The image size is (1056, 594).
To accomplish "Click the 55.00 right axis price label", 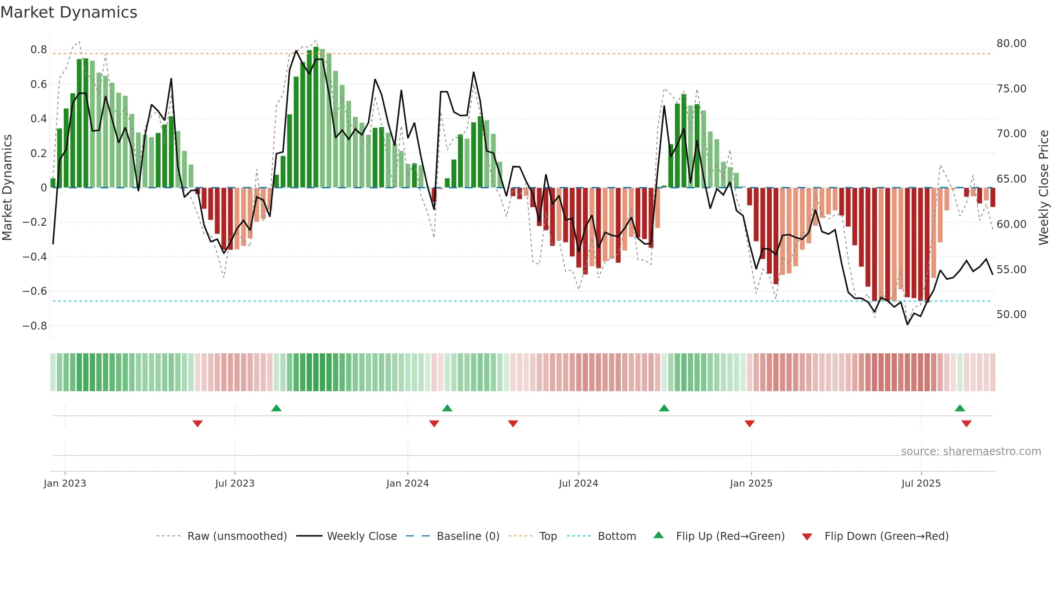I will point(1012,269).
